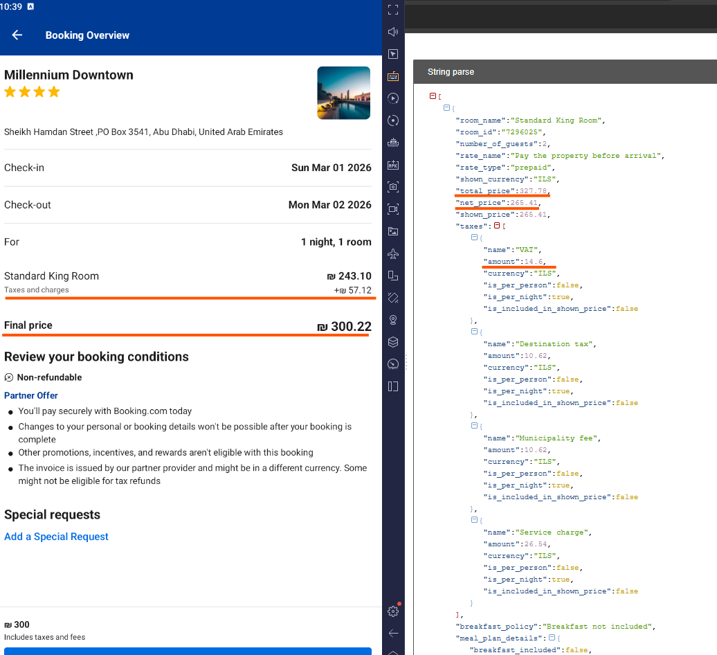Open the Millennium Downtown hotel thumbnail

click(344, 93)
